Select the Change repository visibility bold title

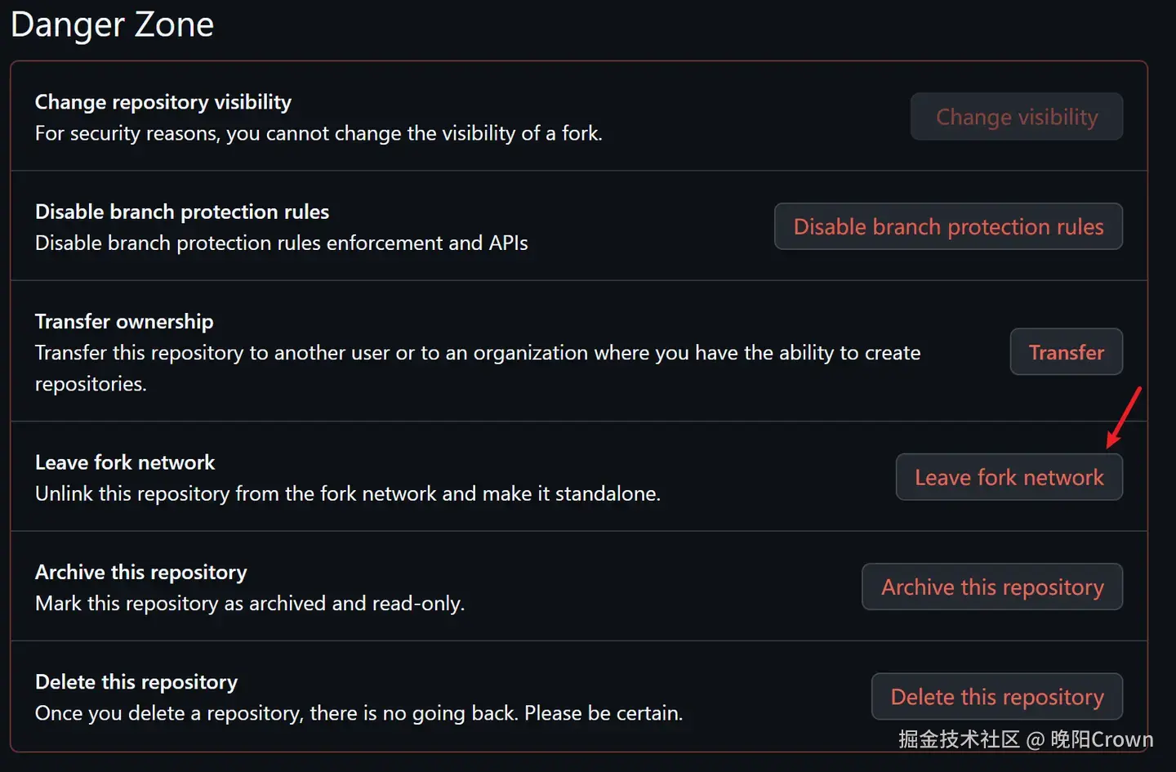tap(163, 102)
